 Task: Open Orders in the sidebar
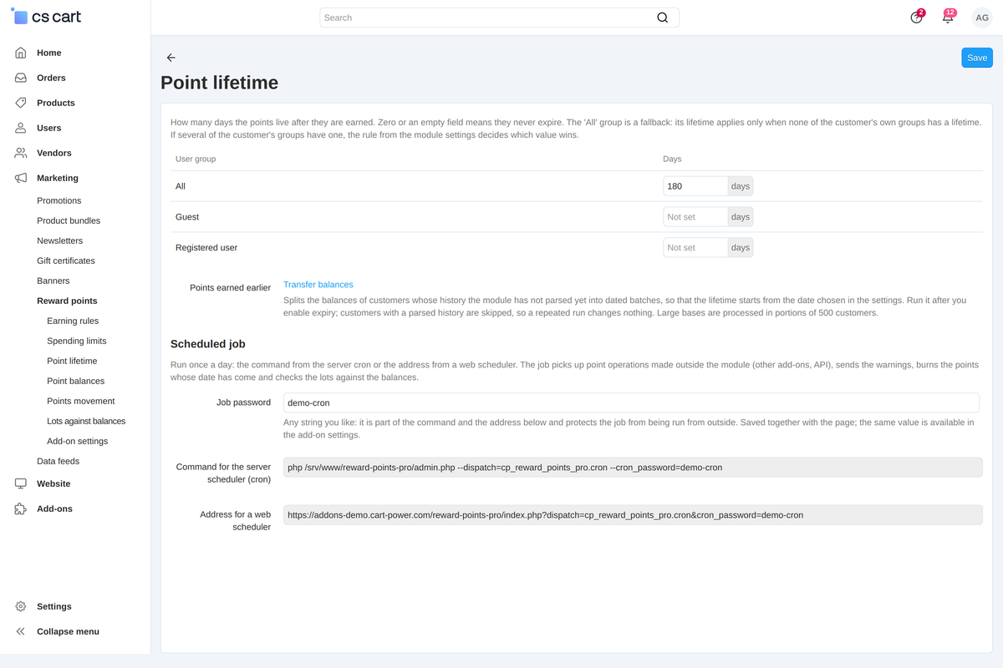pyautogui.click(x=51, y=78)
